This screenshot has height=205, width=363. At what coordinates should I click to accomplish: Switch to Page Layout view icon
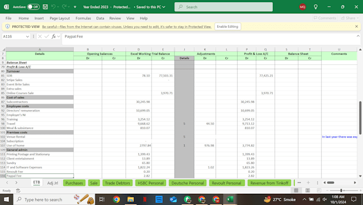click(307, 191)
